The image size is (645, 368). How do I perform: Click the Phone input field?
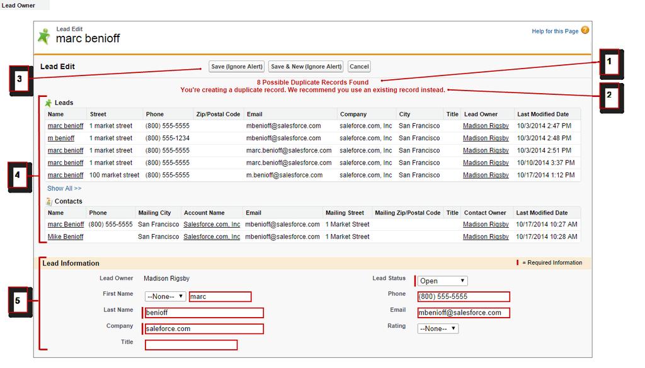pyautogui.click(x=464, y=296)
